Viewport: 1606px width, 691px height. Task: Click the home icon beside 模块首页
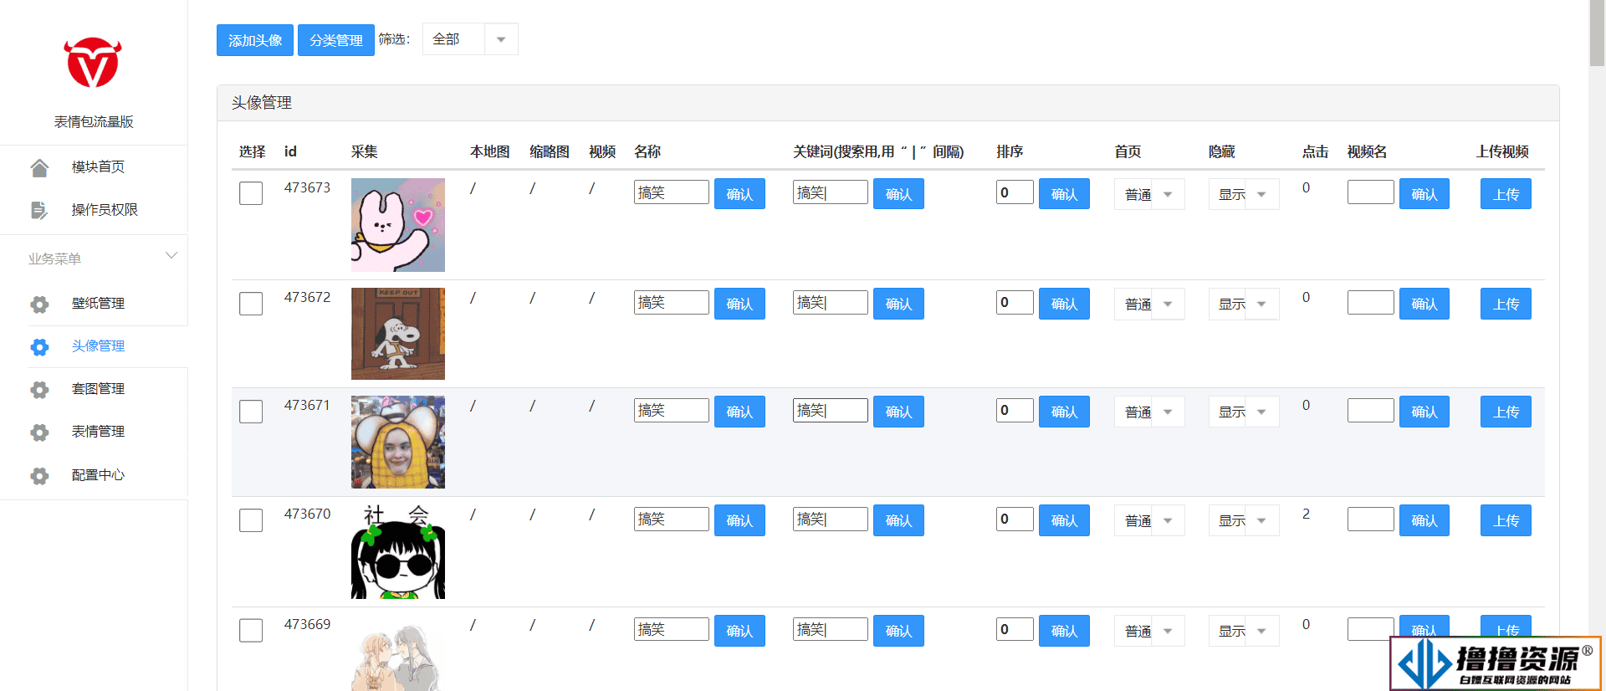coord(39,167)
